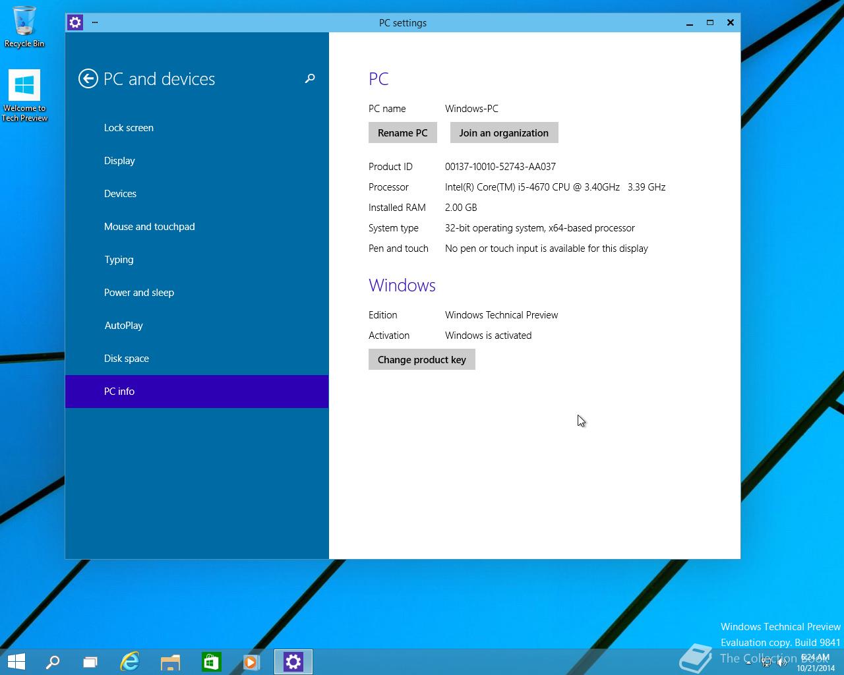The width and height of the screenshot is (844, 675).
Task: Click the 32-bit operating system text
Action: (x=540, y=228)
